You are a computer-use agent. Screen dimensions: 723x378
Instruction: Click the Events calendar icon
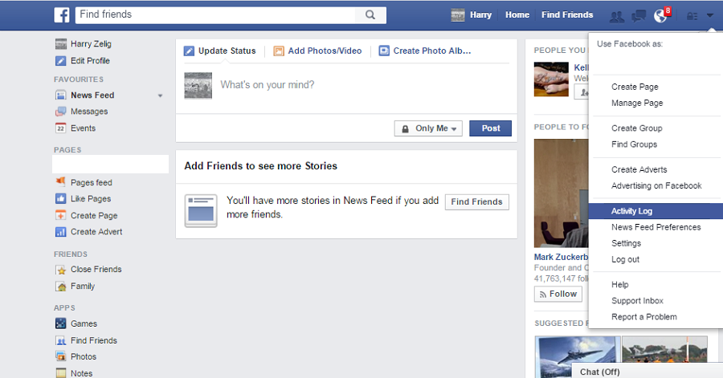pyautogui.click(x=61, y=128)
